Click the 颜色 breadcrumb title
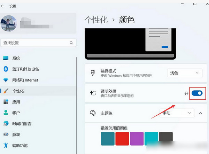Image resolution: width=209 pixels, height=154 pixels. coord(127,20)
